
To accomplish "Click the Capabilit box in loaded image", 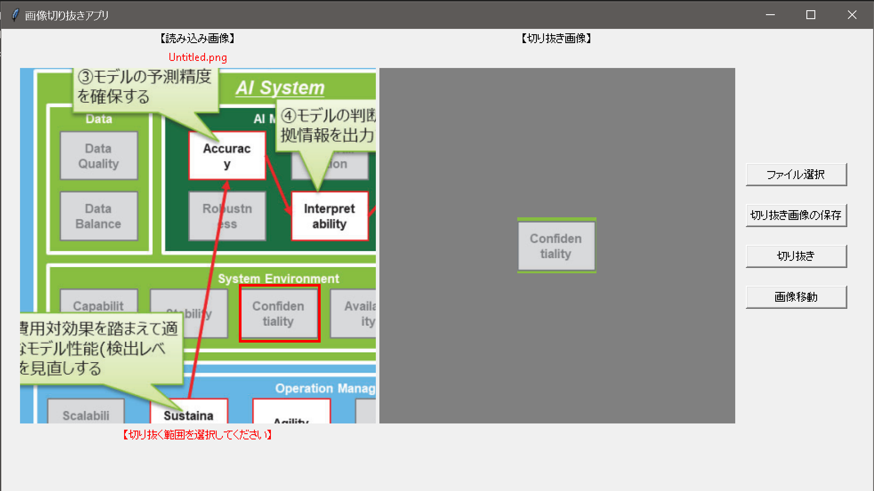I will tap(99, 301).
